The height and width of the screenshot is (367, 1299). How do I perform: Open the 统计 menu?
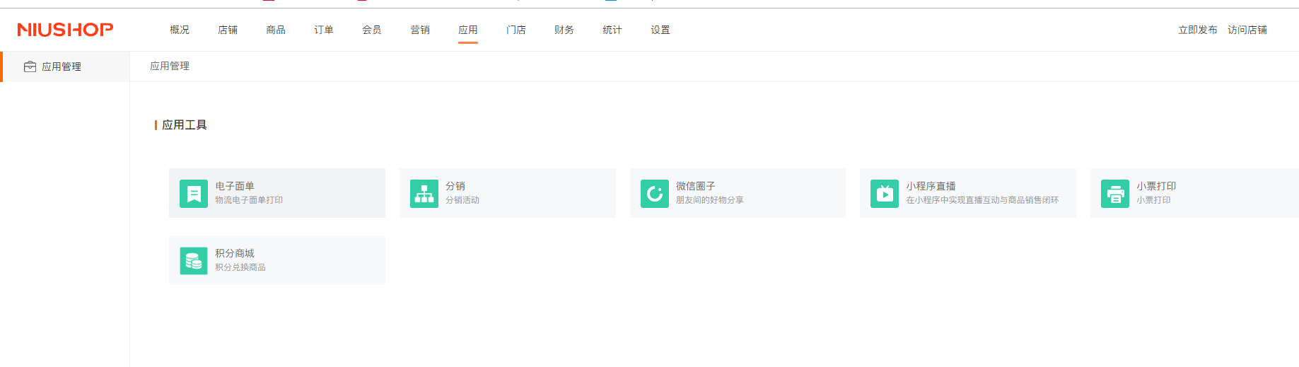point(612,30)
